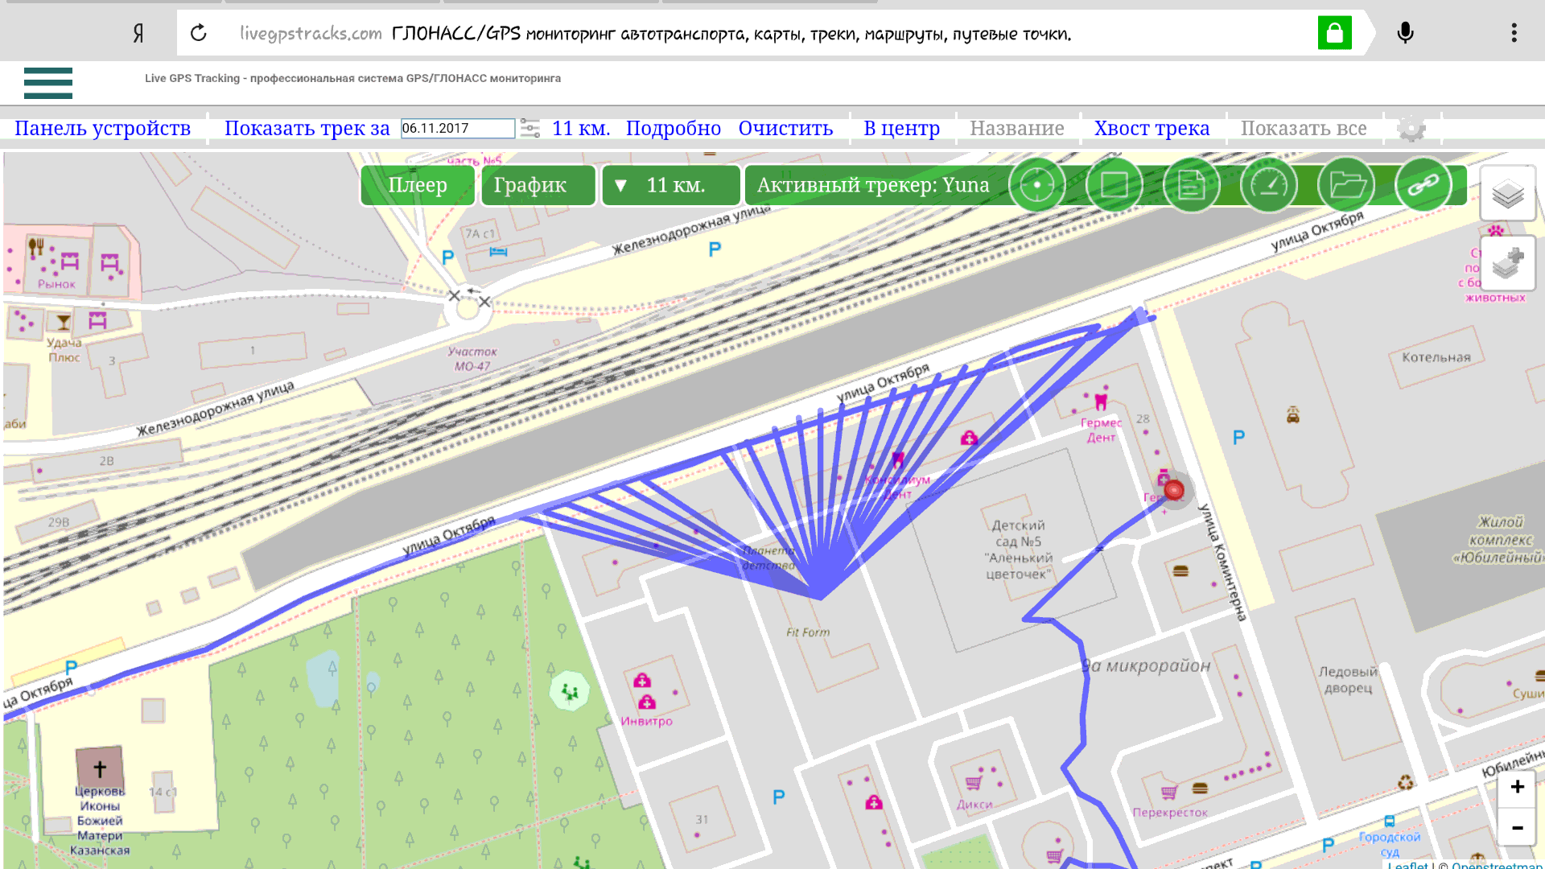Click the livegpstracks.com address bar
Screen dimensions: 1545x869
coord(771,33)
